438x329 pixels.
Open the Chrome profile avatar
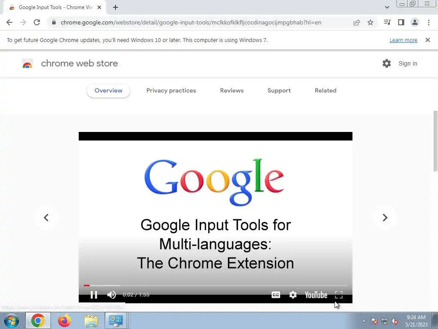[x=415, y=22]
